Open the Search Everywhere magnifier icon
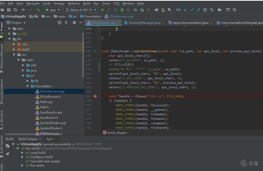This screenshot has height=171, width=263. 235,10
